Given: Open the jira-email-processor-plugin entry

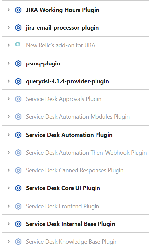Looking at the screenshot, I should point(62,28).
